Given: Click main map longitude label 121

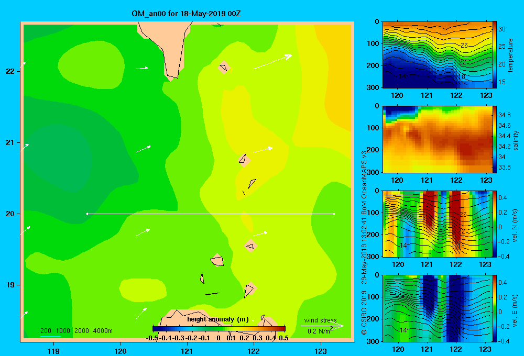Looking at the screenshot, I should coord(187,351).
